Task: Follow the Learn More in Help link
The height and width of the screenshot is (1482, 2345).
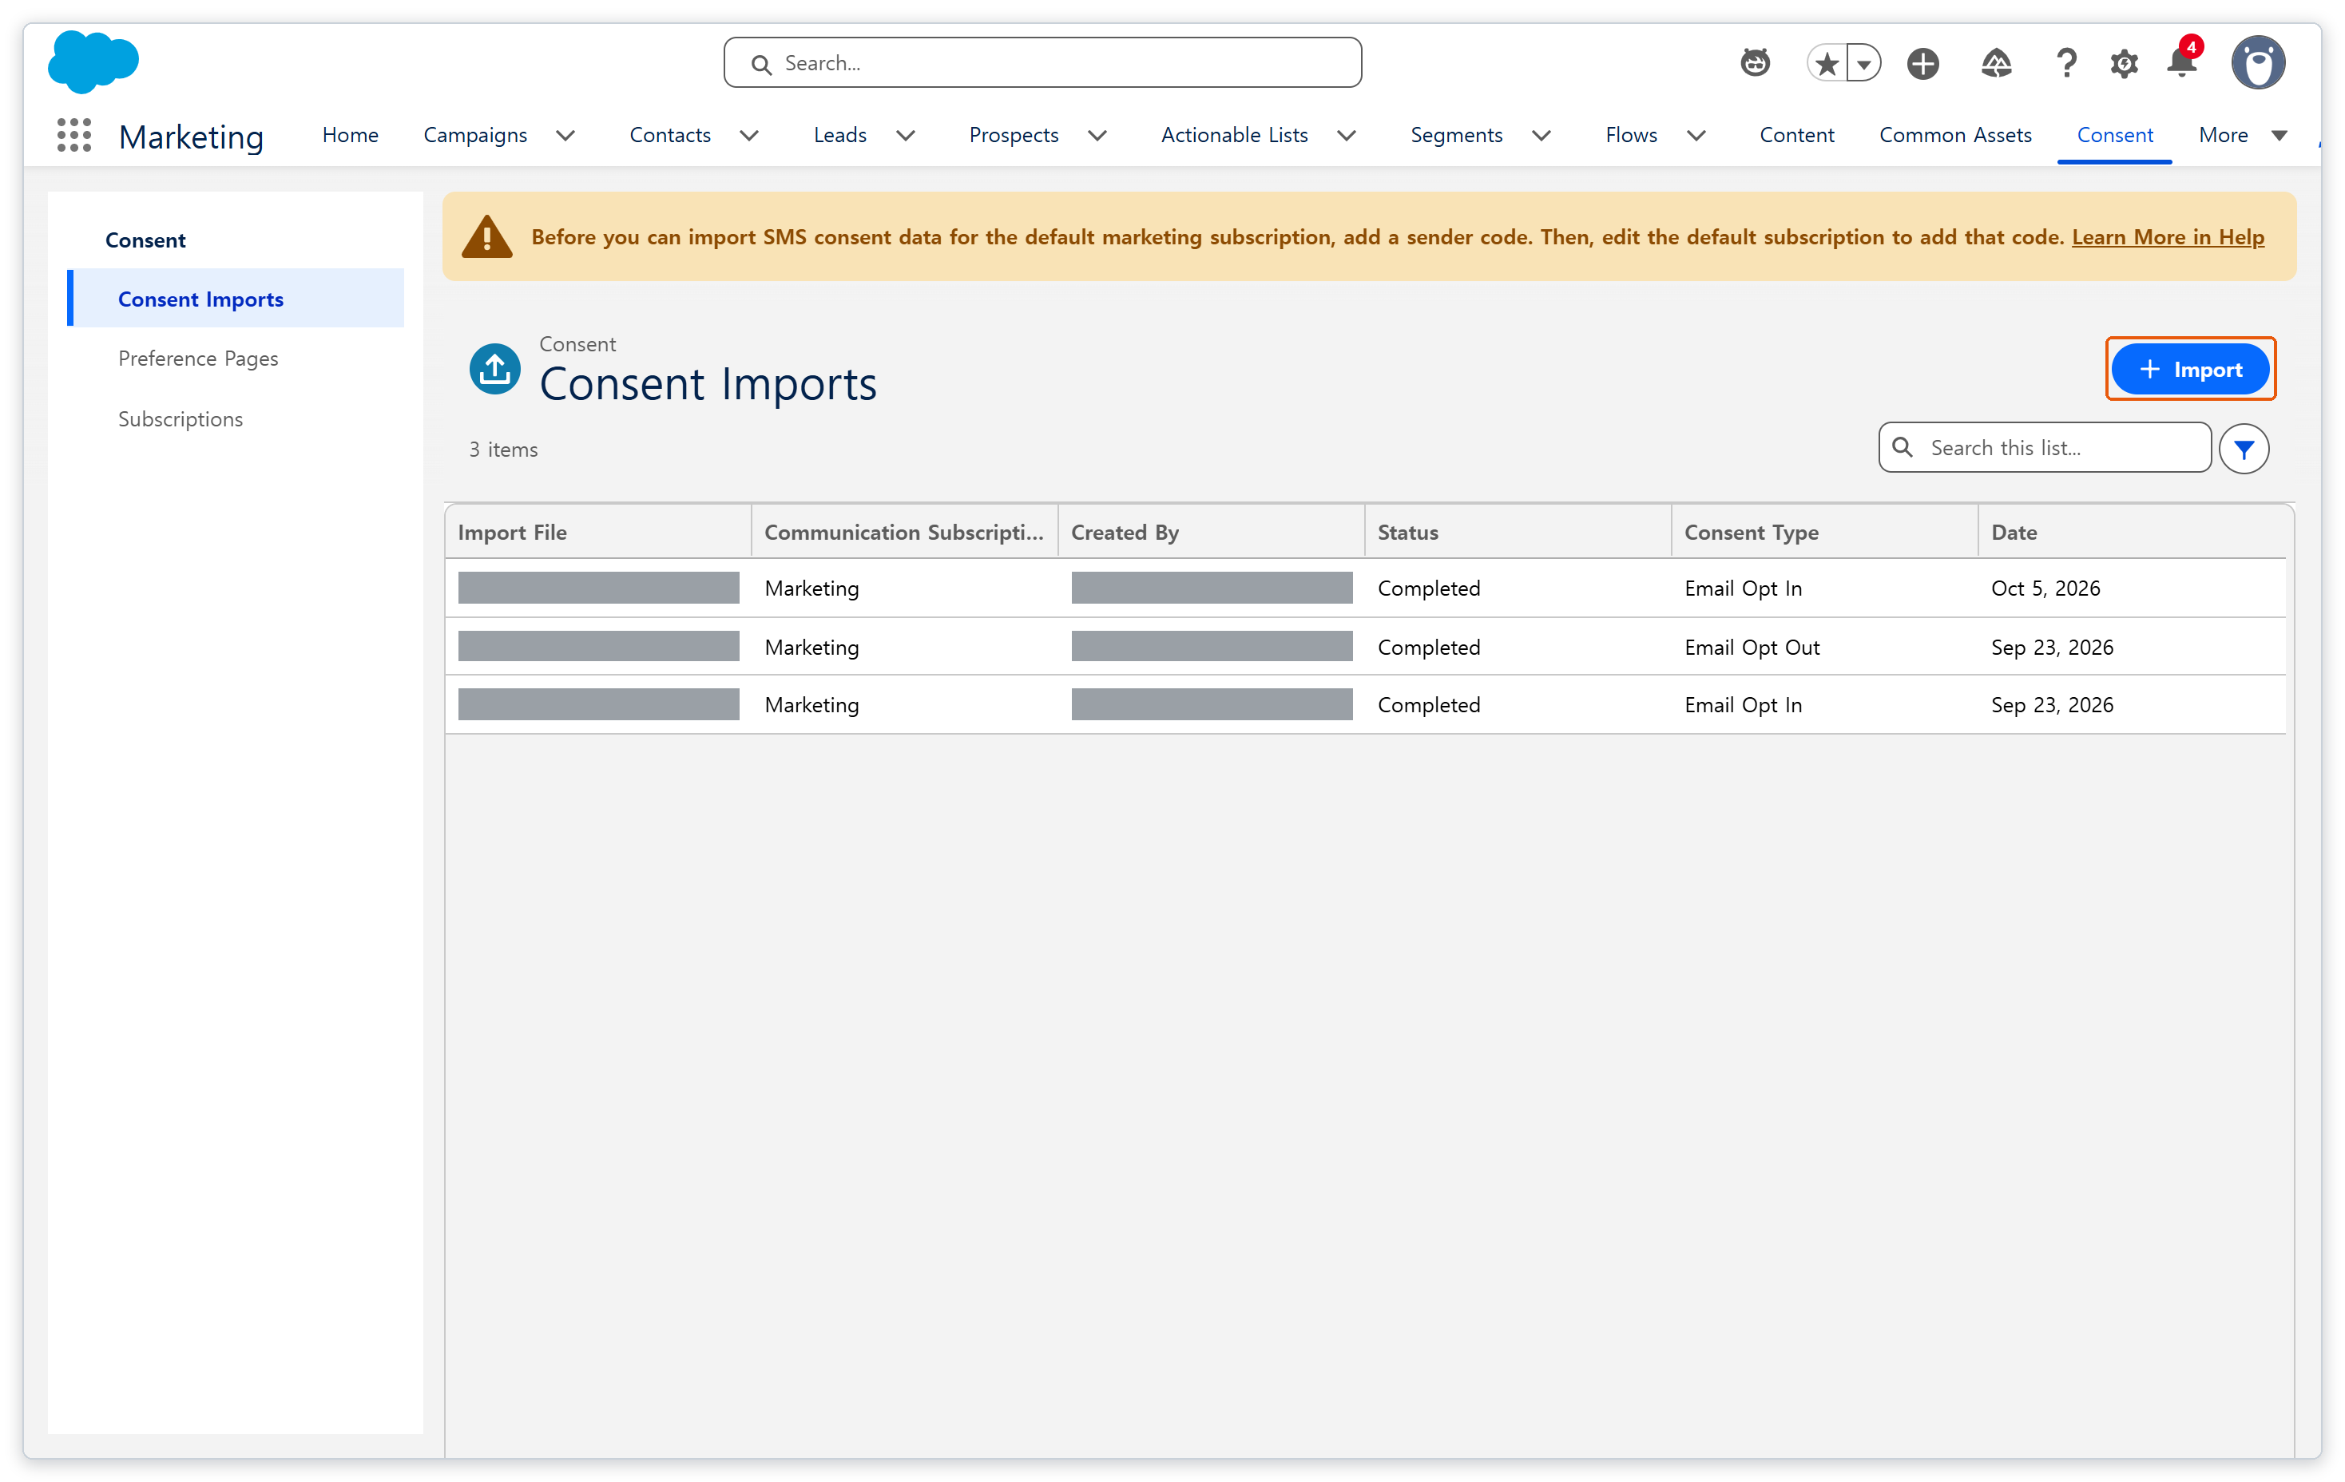Action: 2168,236
